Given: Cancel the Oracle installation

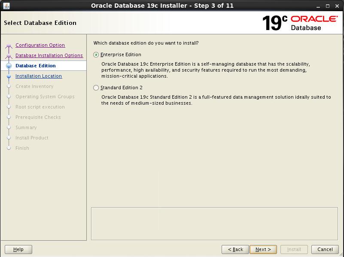Looking at the screenshot, I should click(325, 249).
